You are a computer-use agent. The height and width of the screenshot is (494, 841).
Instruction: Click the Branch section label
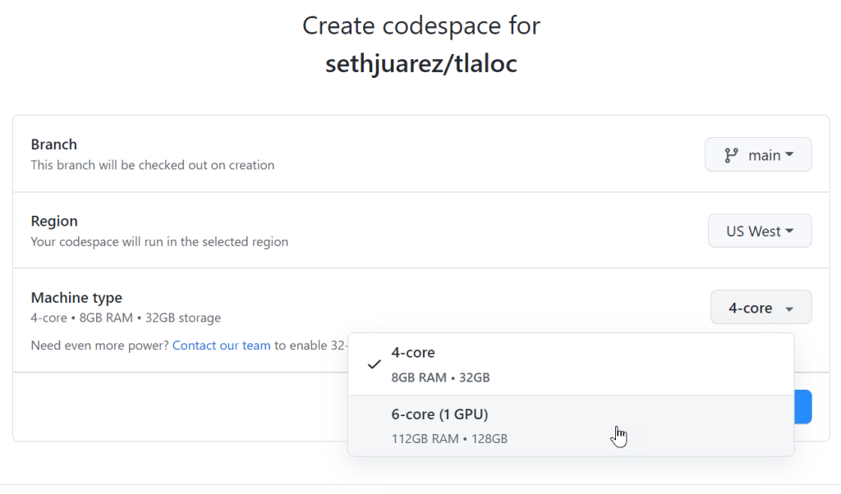pyautogui.click(x=54, y=144)
